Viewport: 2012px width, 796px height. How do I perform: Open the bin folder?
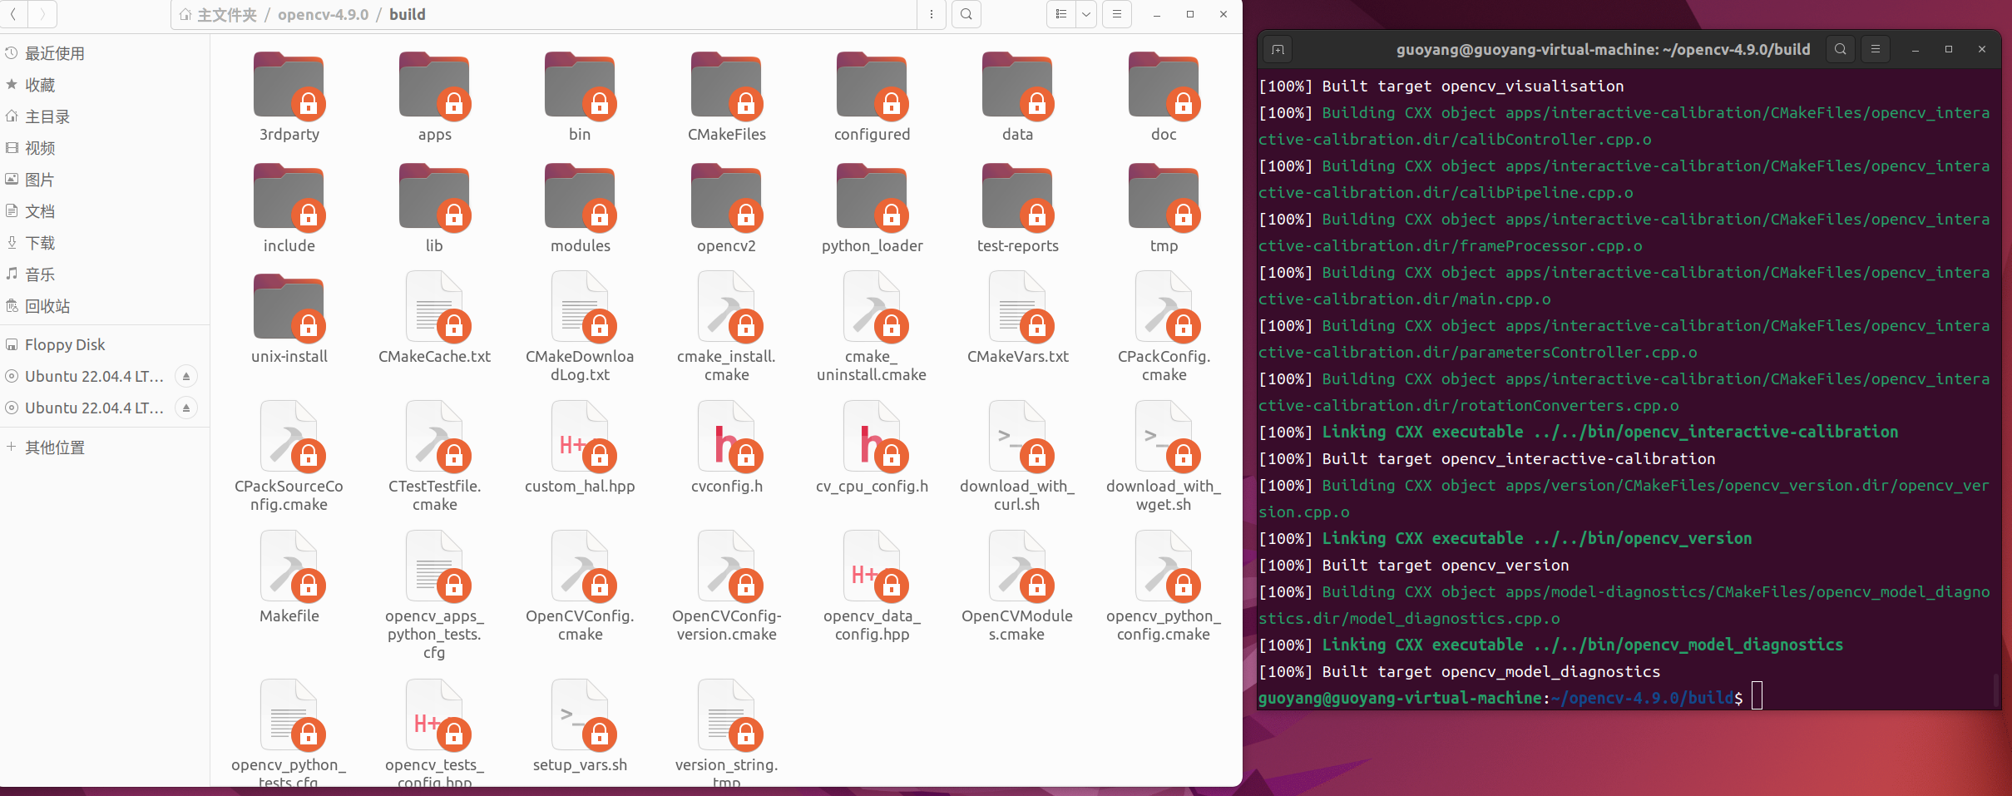[x=580, y=96]
